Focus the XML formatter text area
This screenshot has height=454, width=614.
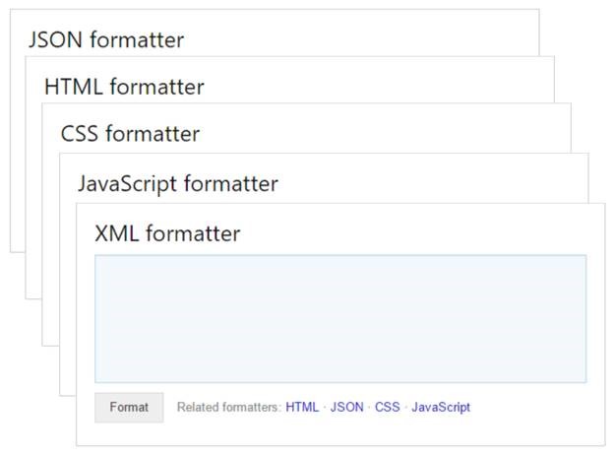point(340,318)
